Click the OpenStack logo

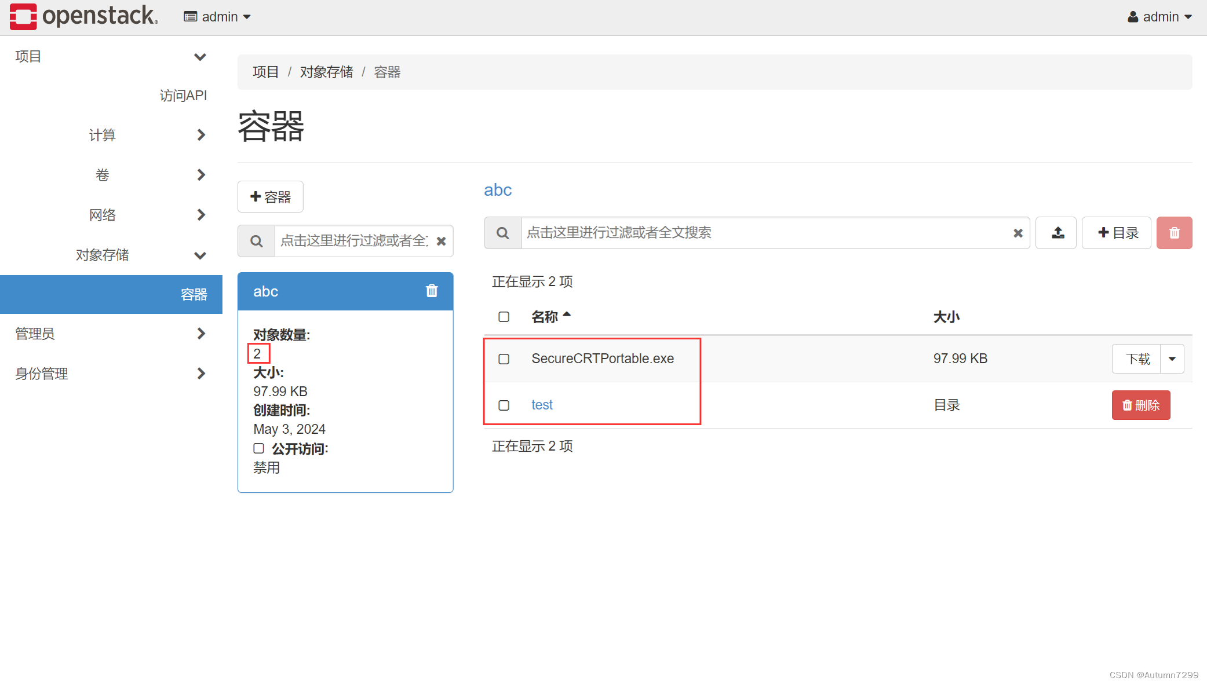[83, 16]
